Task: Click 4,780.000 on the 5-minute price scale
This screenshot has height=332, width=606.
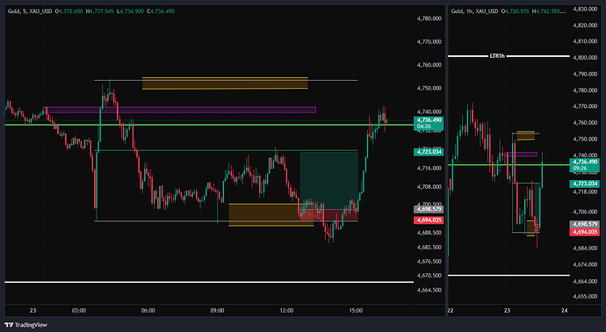Action: point(429,18)
